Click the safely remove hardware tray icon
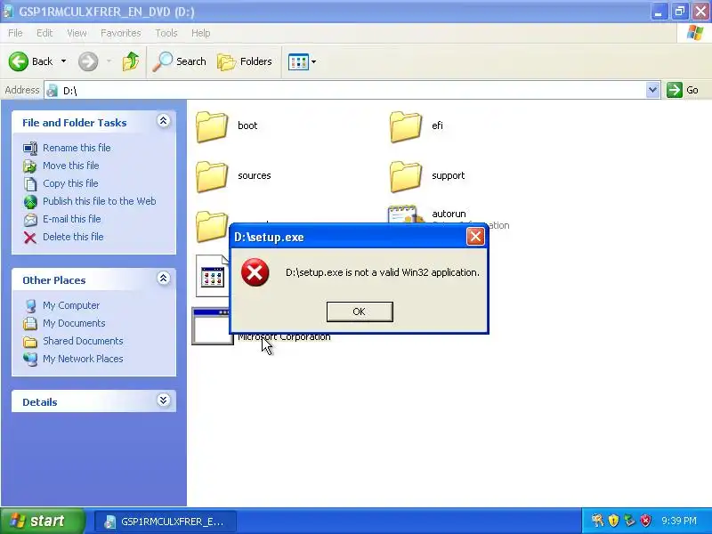Viewport: 712px width, 534px height. [629, 521]
